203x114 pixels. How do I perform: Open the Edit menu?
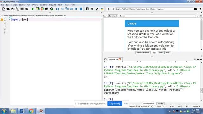pyautogui.click(x=8, y=5)
